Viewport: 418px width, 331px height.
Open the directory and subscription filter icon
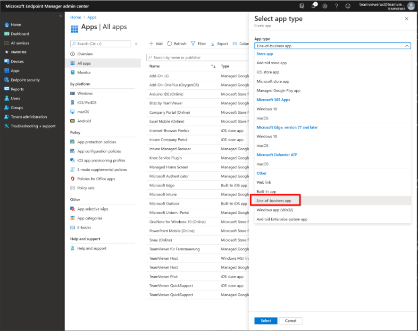(x=302, y=6)
